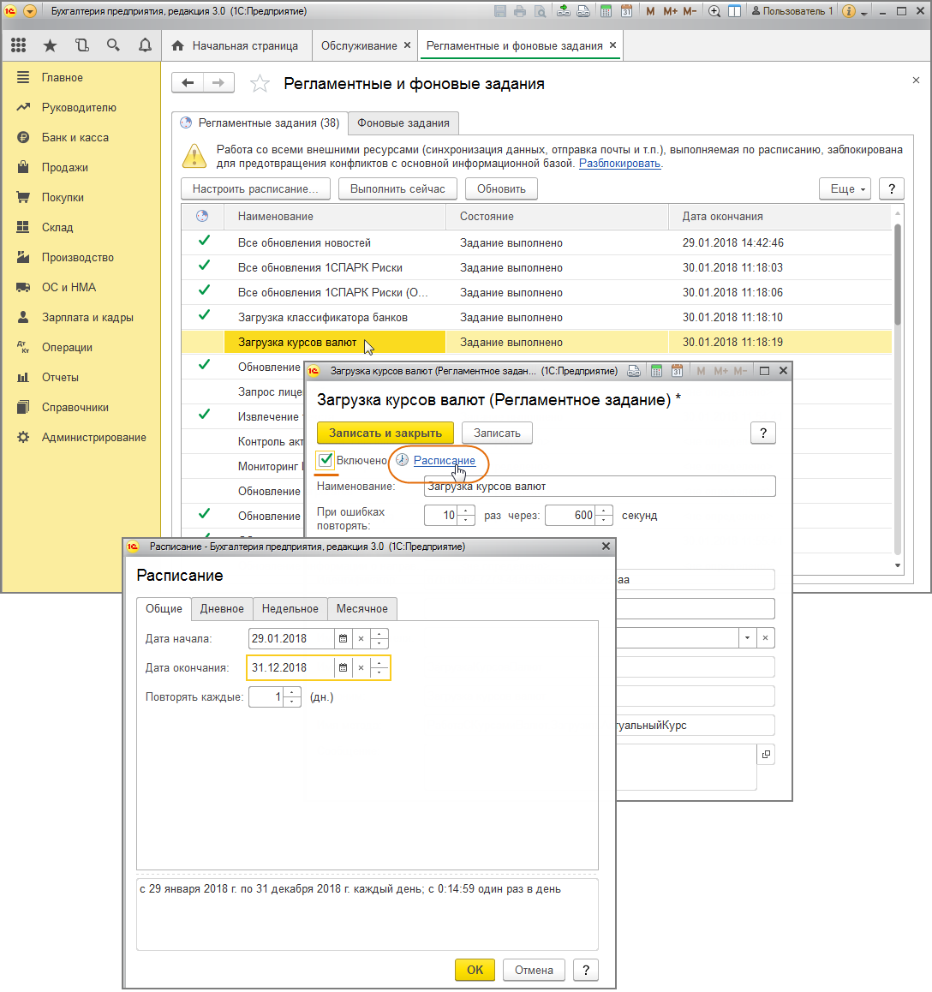The image size is (932, 992).
Task: Click the Записать button
Action: [x=497, y=433]
